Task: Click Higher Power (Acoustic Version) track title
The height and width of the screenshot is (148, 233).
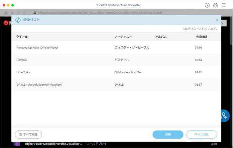Action: (x=54, y=144)
